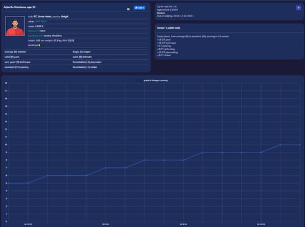Select the 'very good [9] technique' skill
Image resolution: width=305 pixels, height=227 pixels.
point(17,62)
